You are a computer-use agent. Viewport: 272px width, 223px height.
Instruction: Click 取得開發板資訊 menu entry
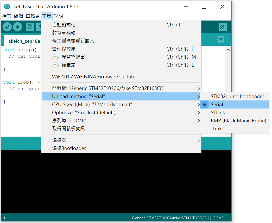click(121, 129)
